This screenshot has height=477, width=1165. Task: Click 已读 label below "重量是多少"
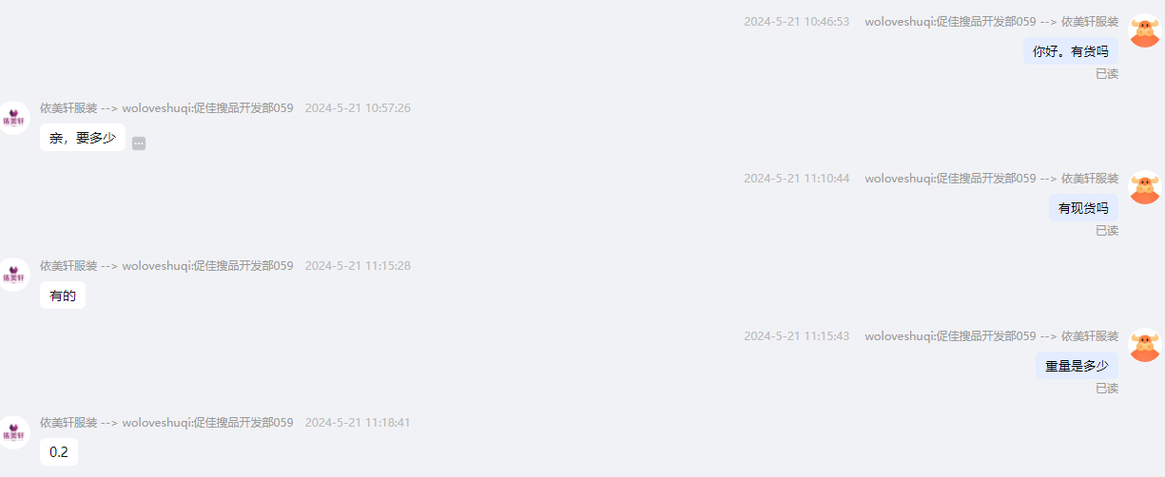click(1107, 389)
